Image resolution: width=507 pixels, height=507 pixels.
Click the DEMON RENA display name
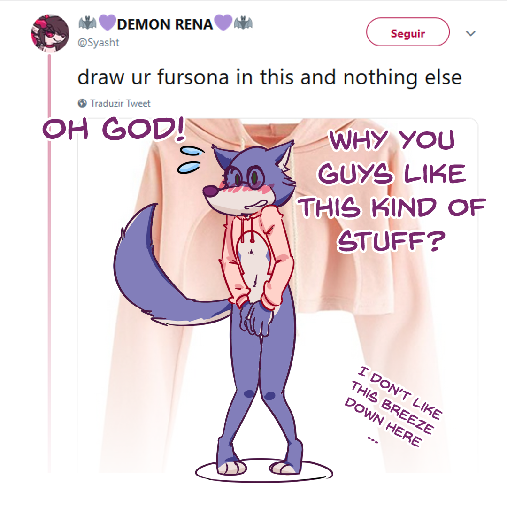click(165, 24)
